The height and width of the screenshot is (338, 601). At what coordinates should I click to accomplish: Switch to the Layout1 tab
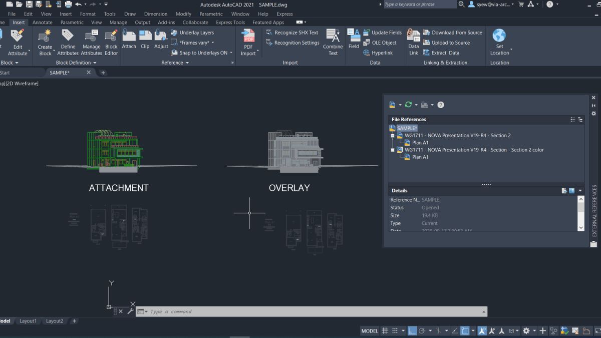[x=28, y=321]
